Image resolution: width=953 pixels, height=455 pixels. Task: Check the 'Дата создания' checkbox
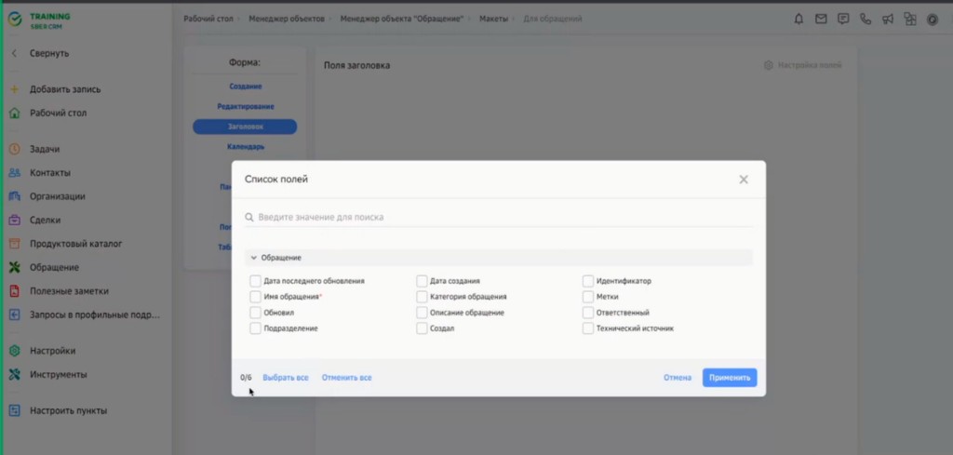(x=423, y=281)
